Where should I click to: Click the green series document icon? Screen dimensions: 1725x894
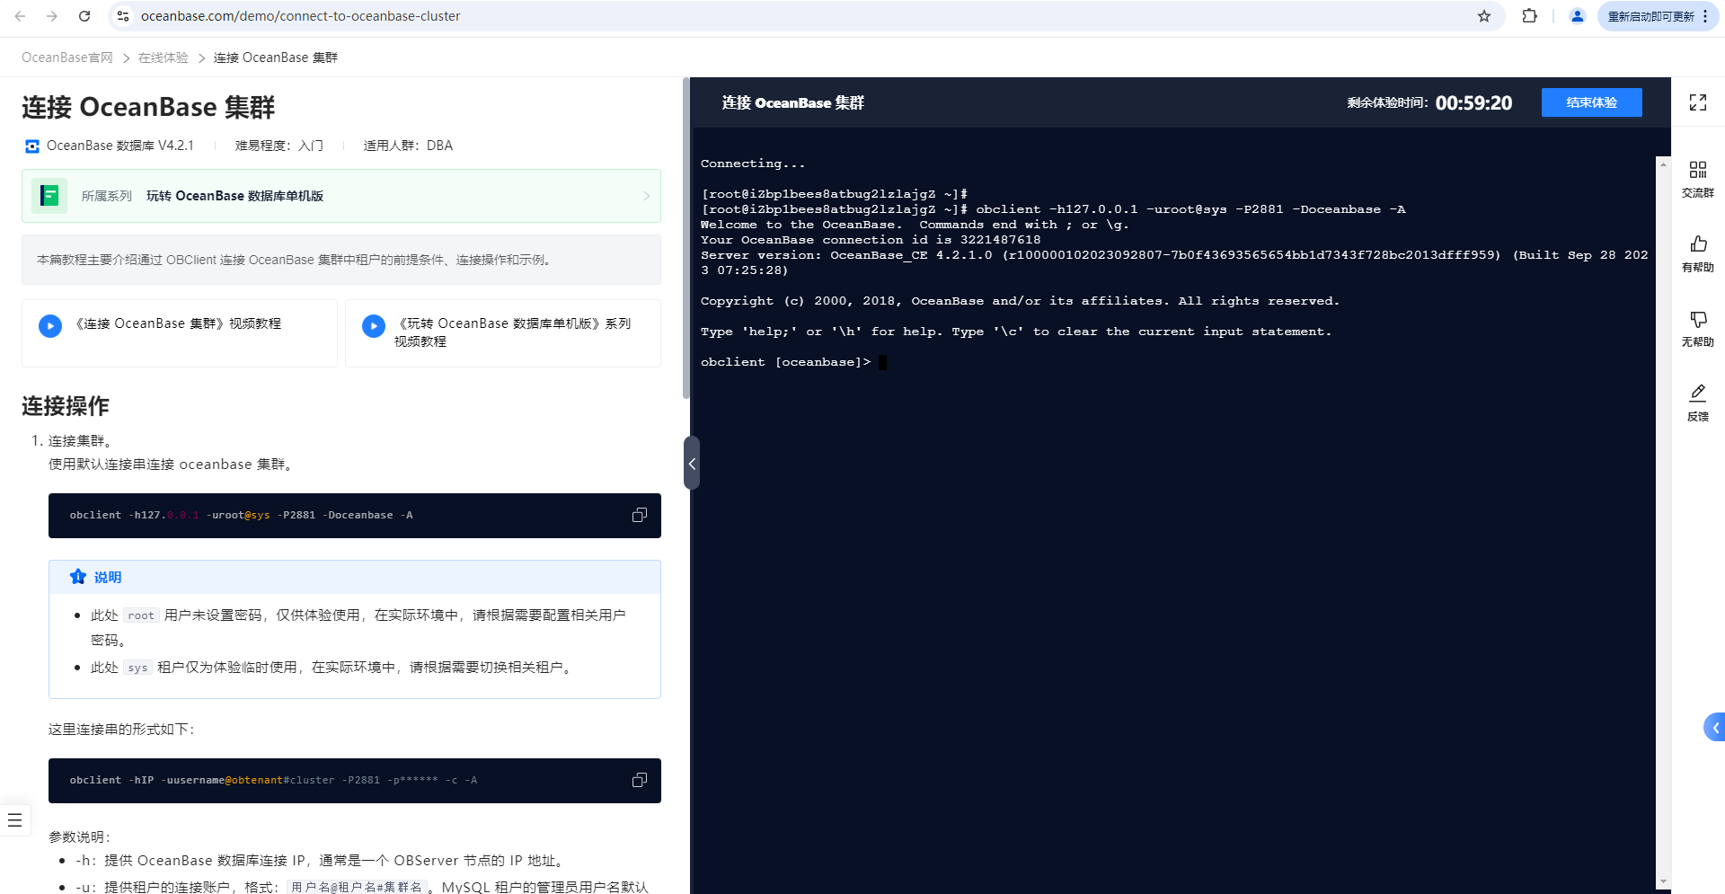pyautogui.click(x=49, y=196)
